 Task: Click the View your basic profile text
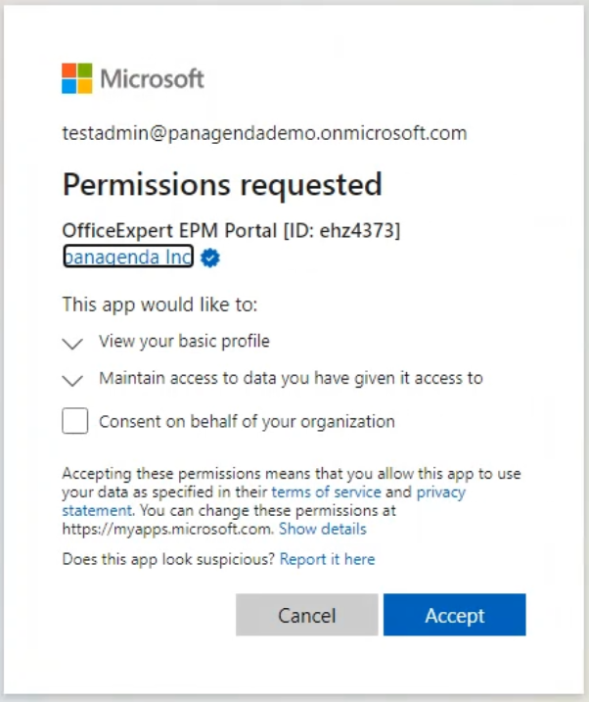coord(184,342)
